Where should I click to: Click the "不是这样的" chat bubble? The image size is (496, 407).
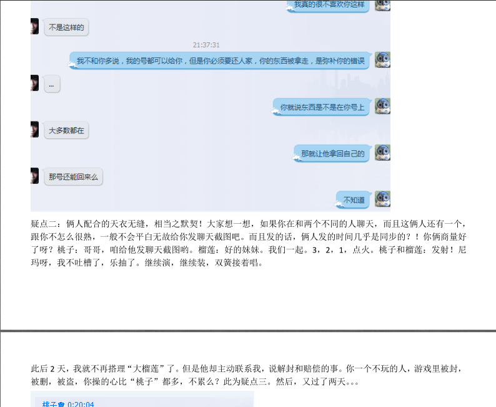coord(66,27)
